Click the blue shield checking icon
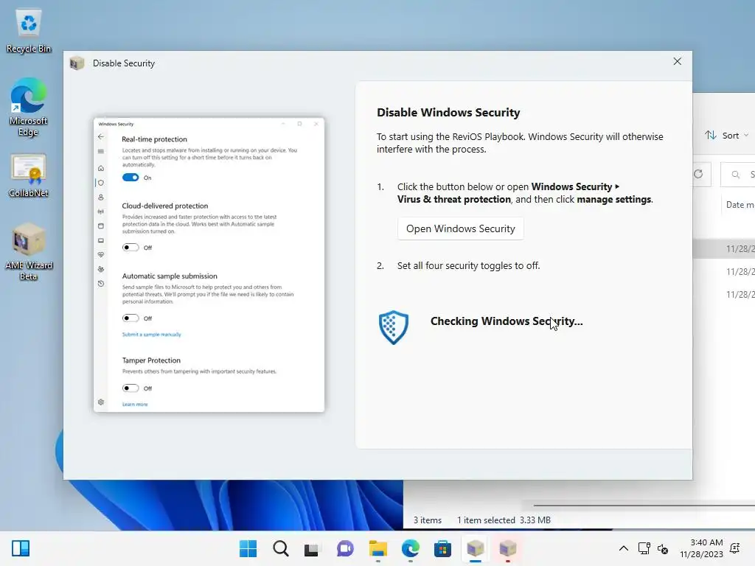The width and height of the screenshot is (755, 566). (394, 326)
